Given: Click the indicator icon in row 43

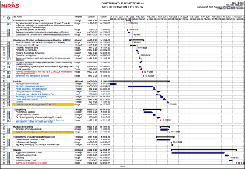Looking at the screenshot, I should (x=8, y=140).
